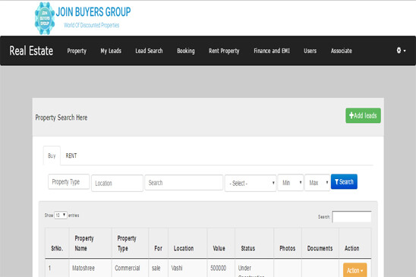Expand the Max value dropdown
This screenshot has width=416, height=277.
317,183
